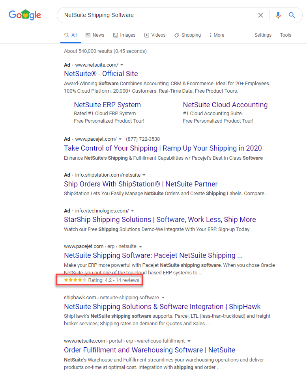Expand the info.shipstation.com/netsuite ad arrow

coord(144,175)
